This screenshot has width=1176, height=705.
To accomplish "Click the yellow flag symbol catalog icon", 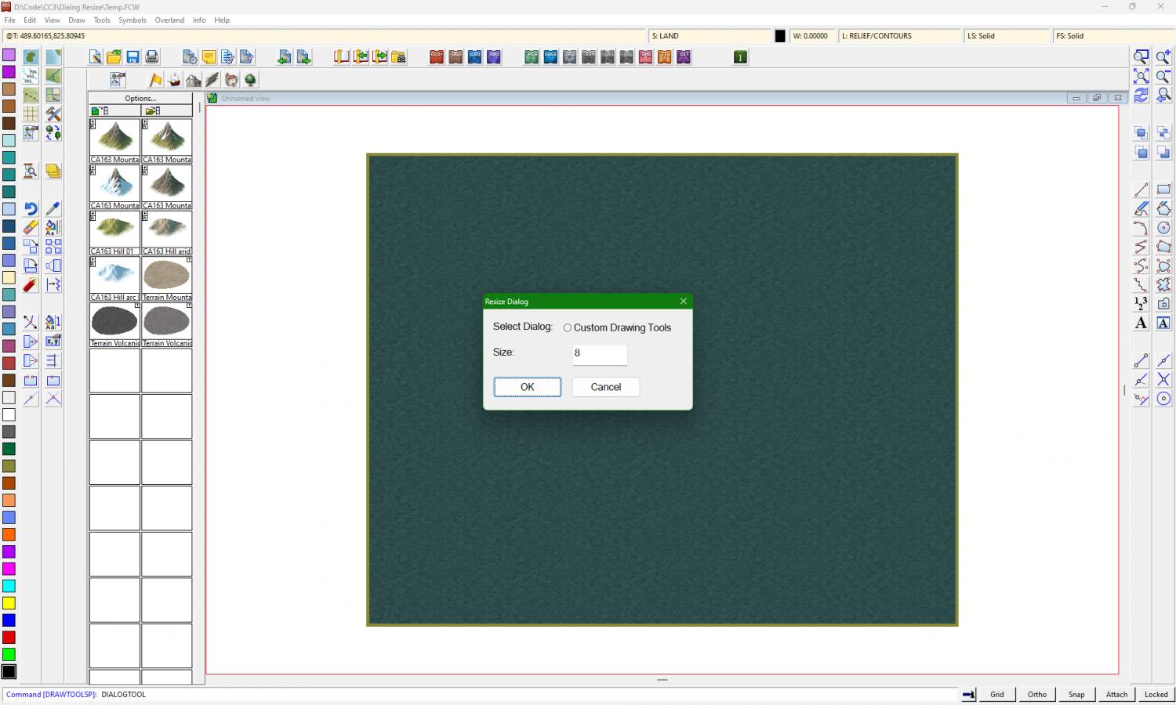I will 155,80.
